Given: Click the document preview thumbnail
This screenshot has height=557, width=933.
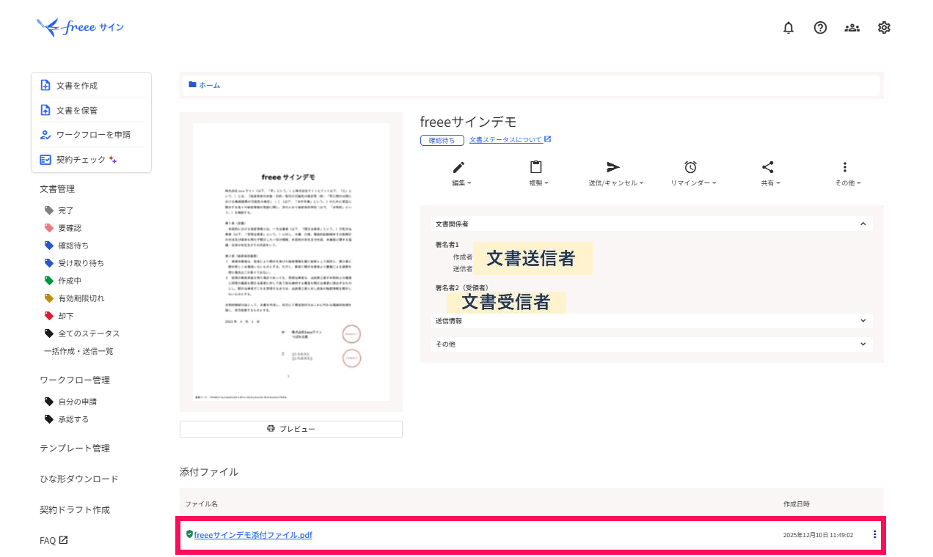Looking at the screenshot, I should point(290,262).
